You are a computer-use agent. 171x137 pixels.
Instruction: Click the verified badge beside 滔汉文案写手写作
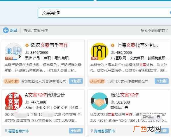point(27,45)
